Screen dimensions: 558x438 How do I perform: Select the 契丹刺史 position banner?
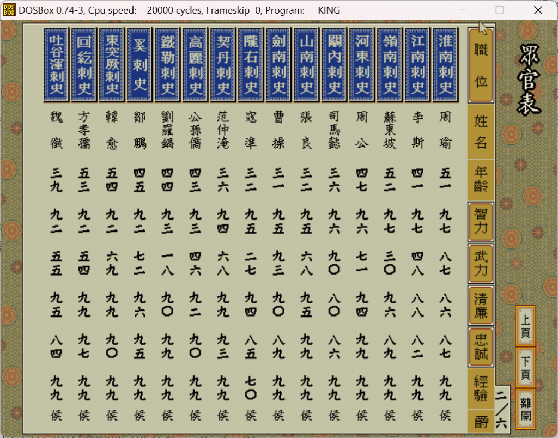click(223, 65)
